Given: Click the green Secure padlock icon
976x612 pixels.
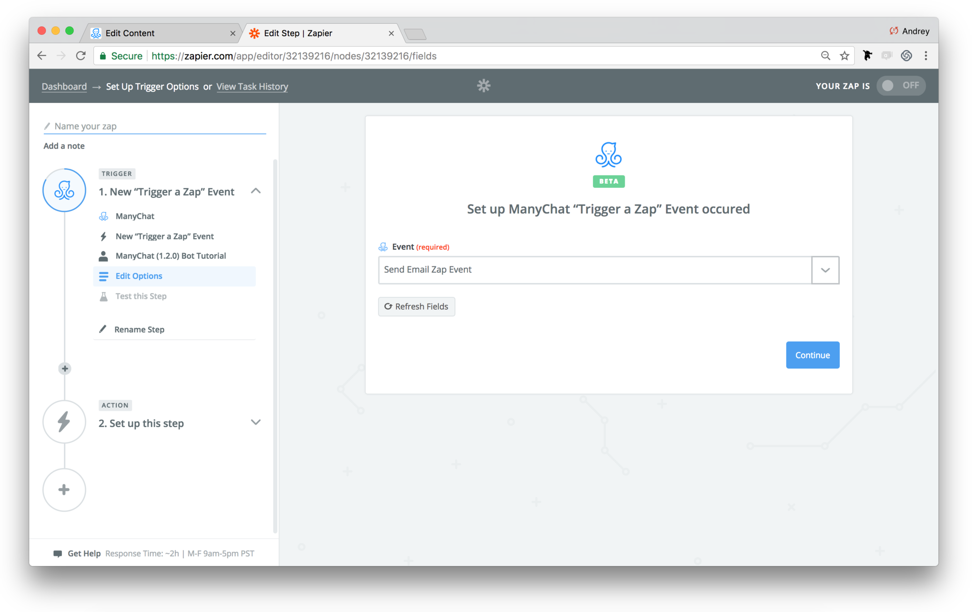Looking at the screenshot, I should [x=102, y=56].
